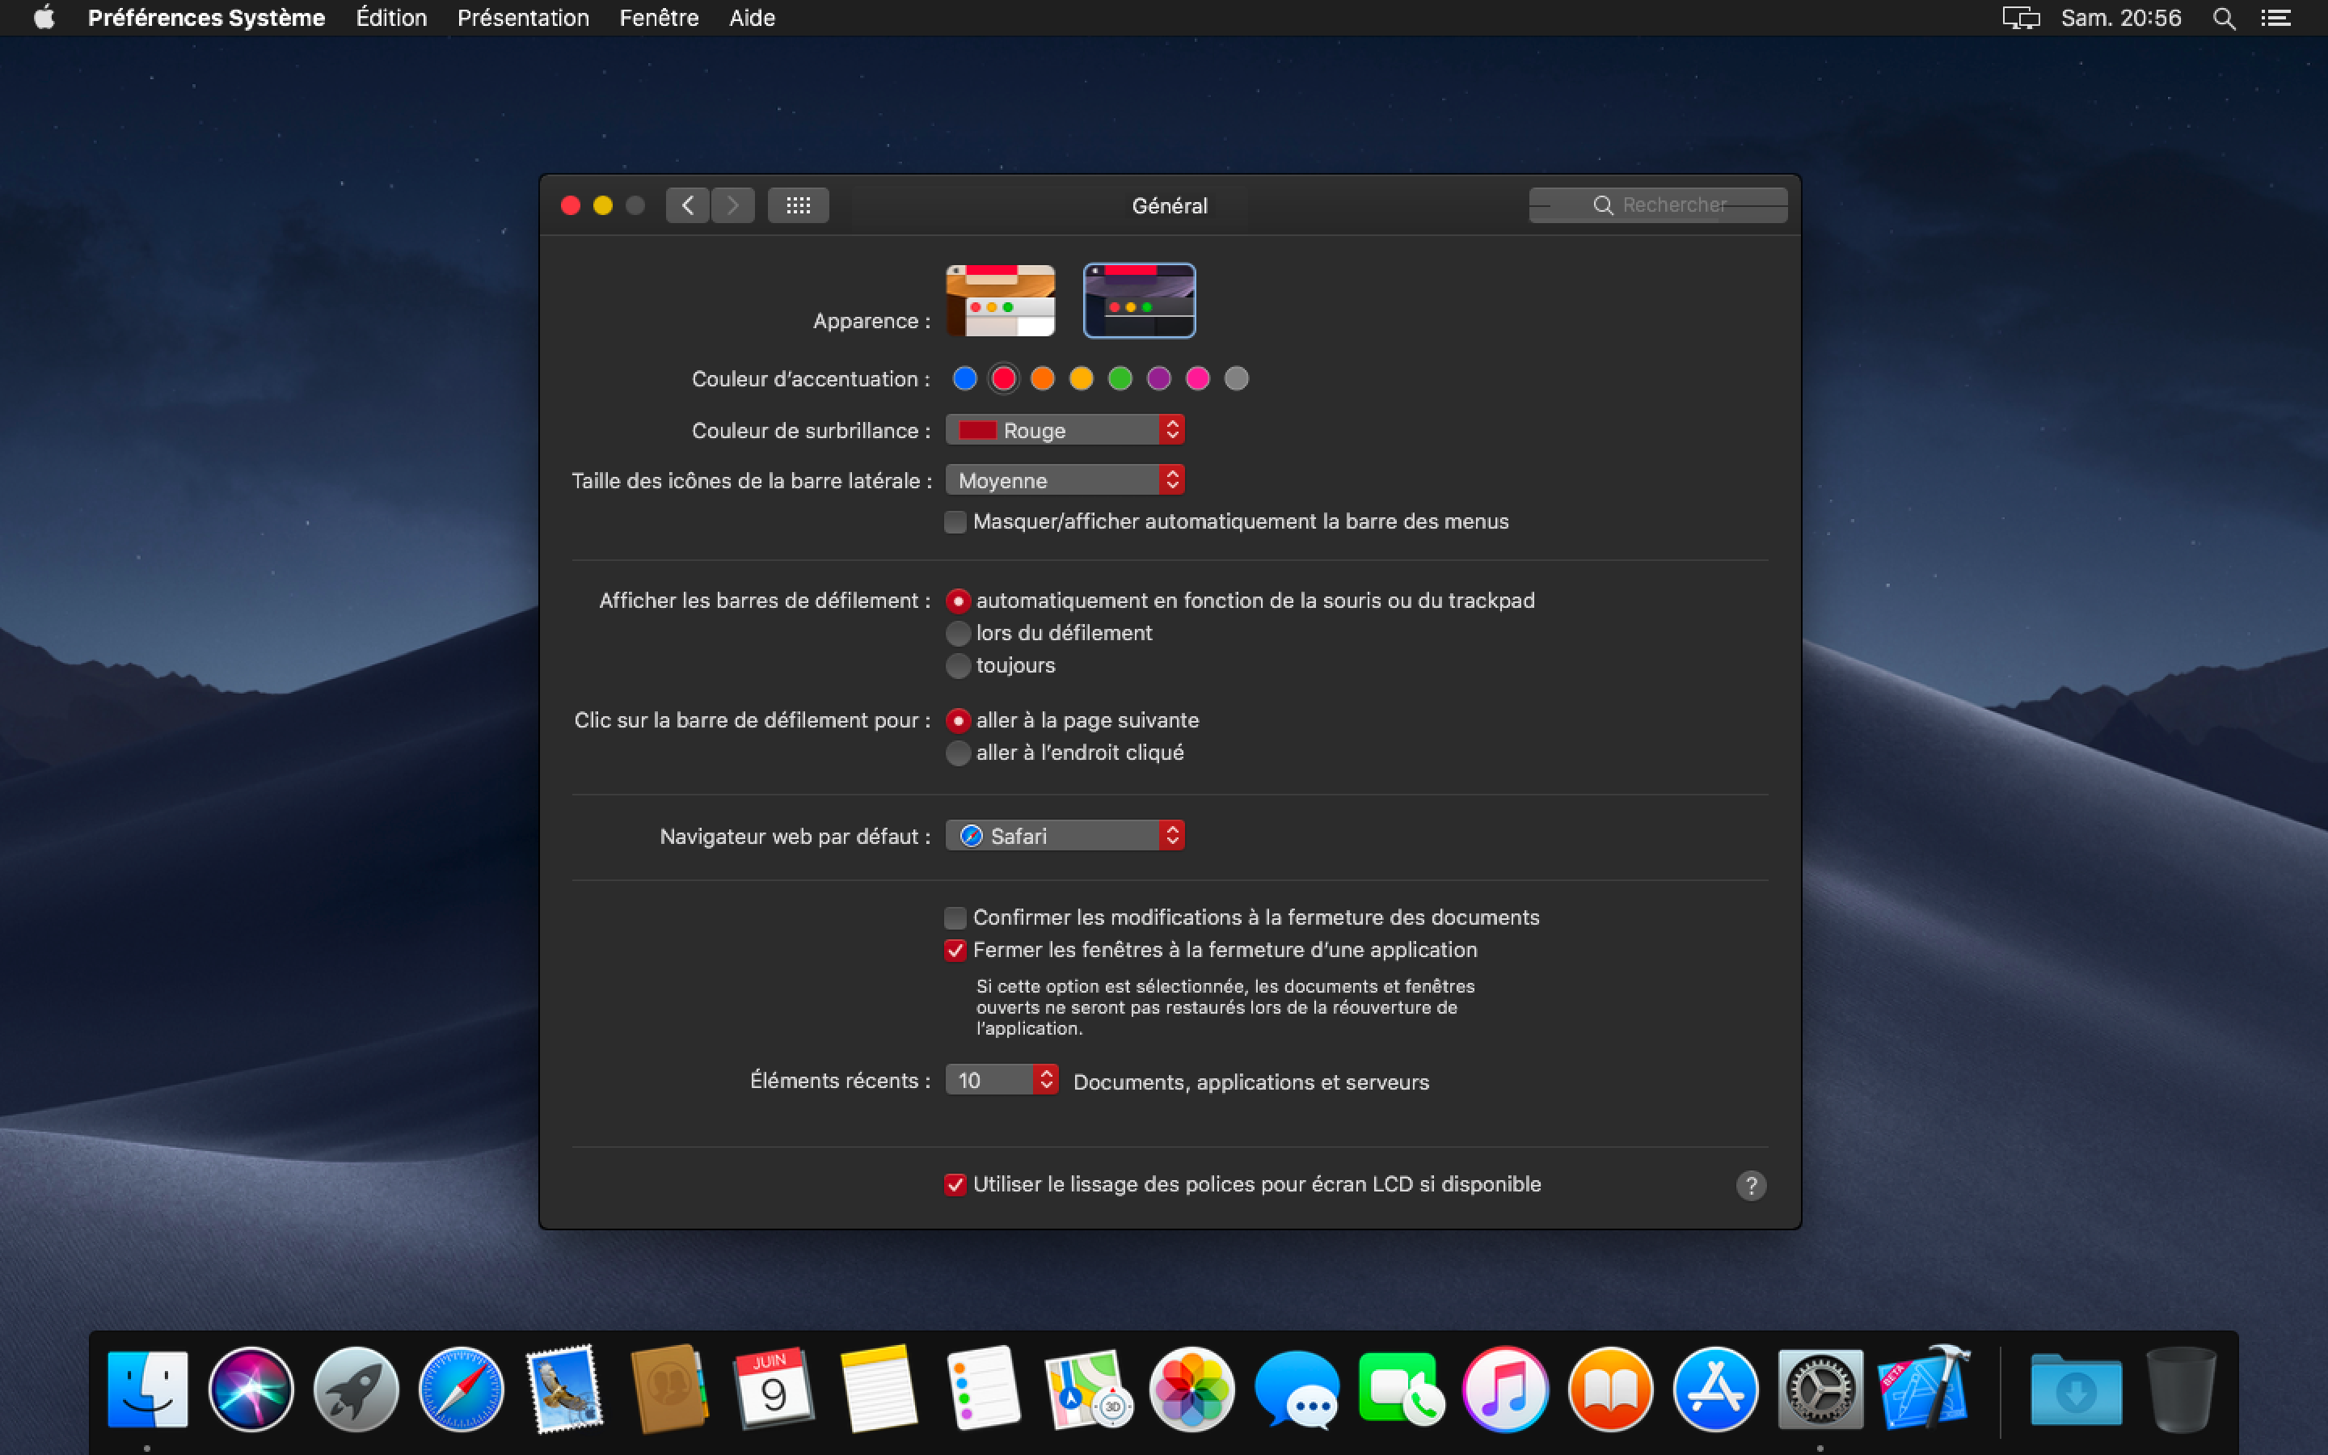This screenshot has width=2328, height=1455.
Task: Open Safari from the Dock
Action: tap(461, 1389)
